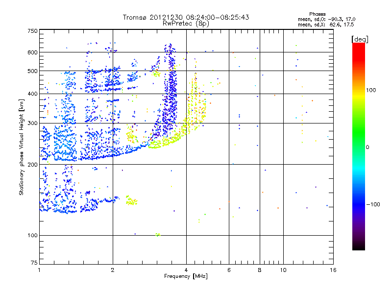The width and height of the screenshot is (392, 294).
Task: Click the plot title "Tromsø 20121230 08:24:00-08:25:43"
Action: (x=186, y=17)
